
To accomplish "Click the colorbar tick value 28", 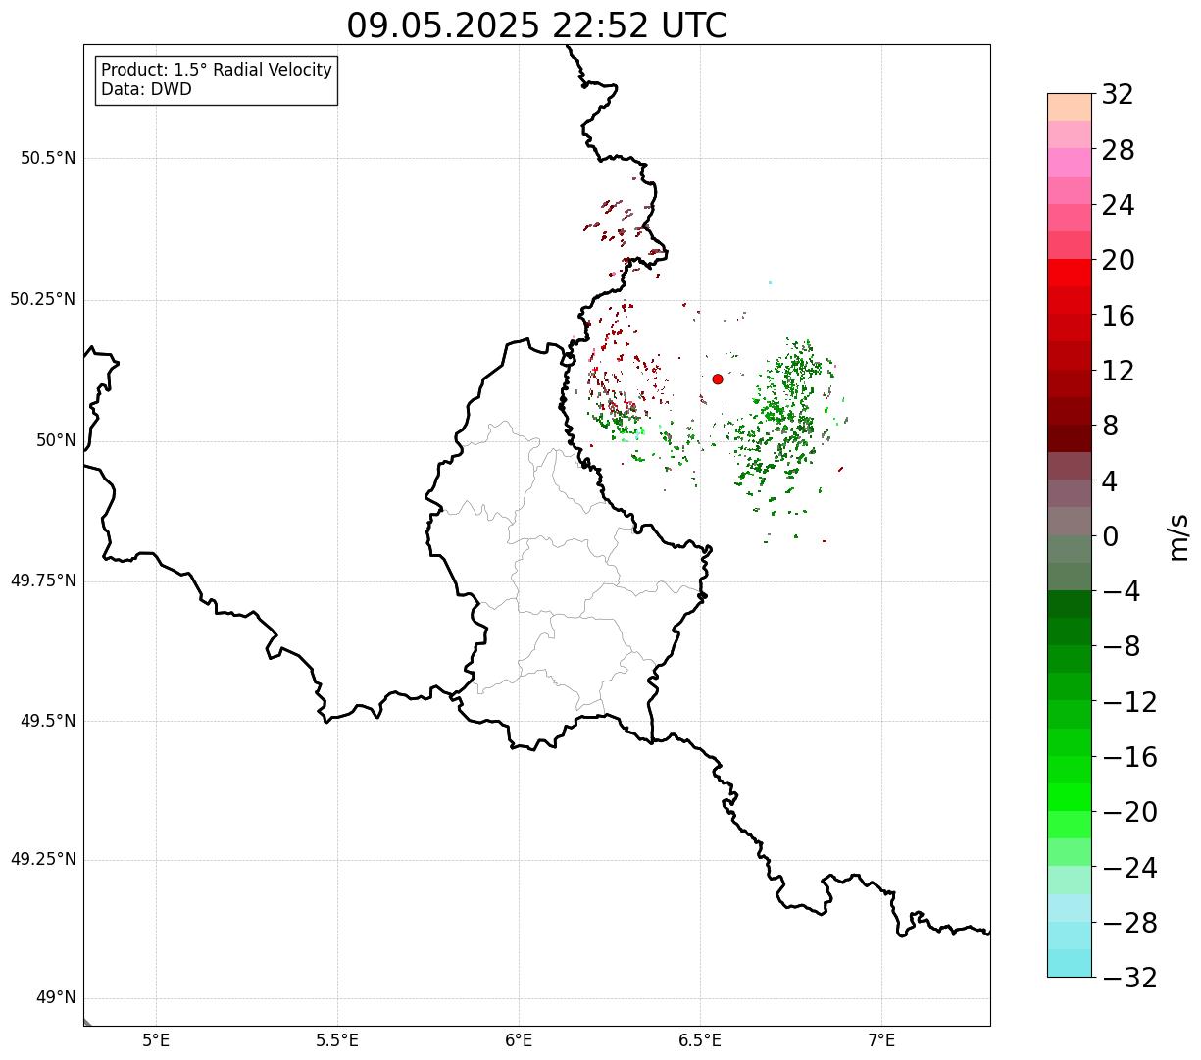I will (1118, 150).
